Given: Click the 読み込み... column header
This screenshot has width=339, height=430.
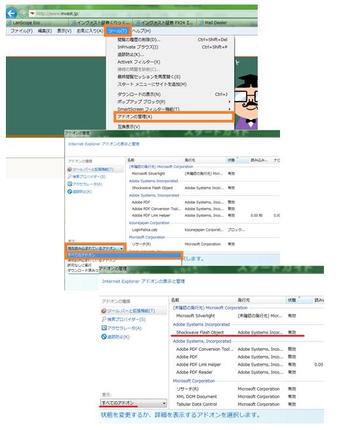Looking at the screenshot, I should point(260,160).
